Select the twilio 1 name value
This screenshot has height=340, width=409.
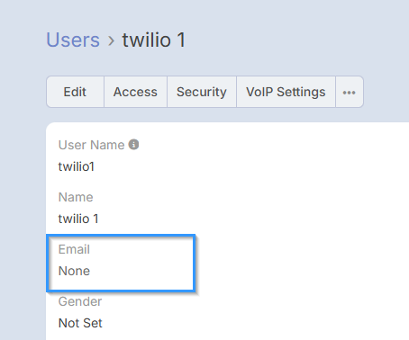pos(78,219)
